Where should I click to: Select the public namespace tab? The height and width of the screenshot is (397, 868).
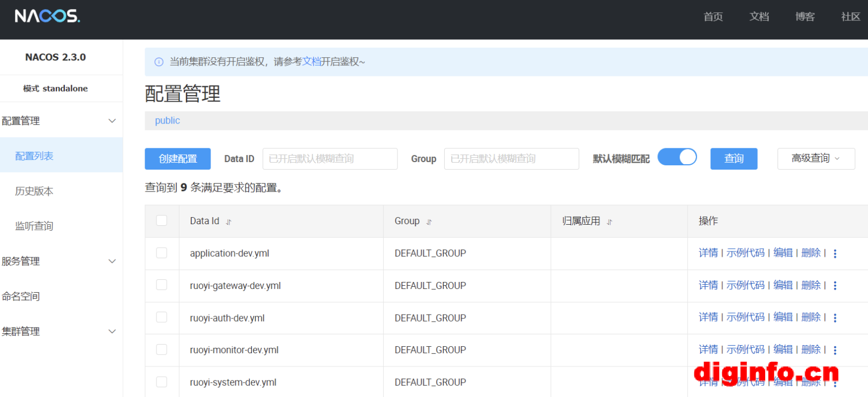pos(168,120)
